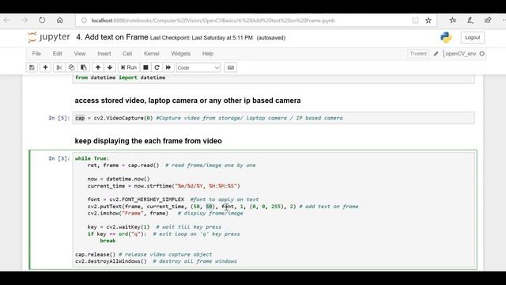506x285 pixels.
Task: Open the add notes pen icon
Action: click(x=470, y=21)
